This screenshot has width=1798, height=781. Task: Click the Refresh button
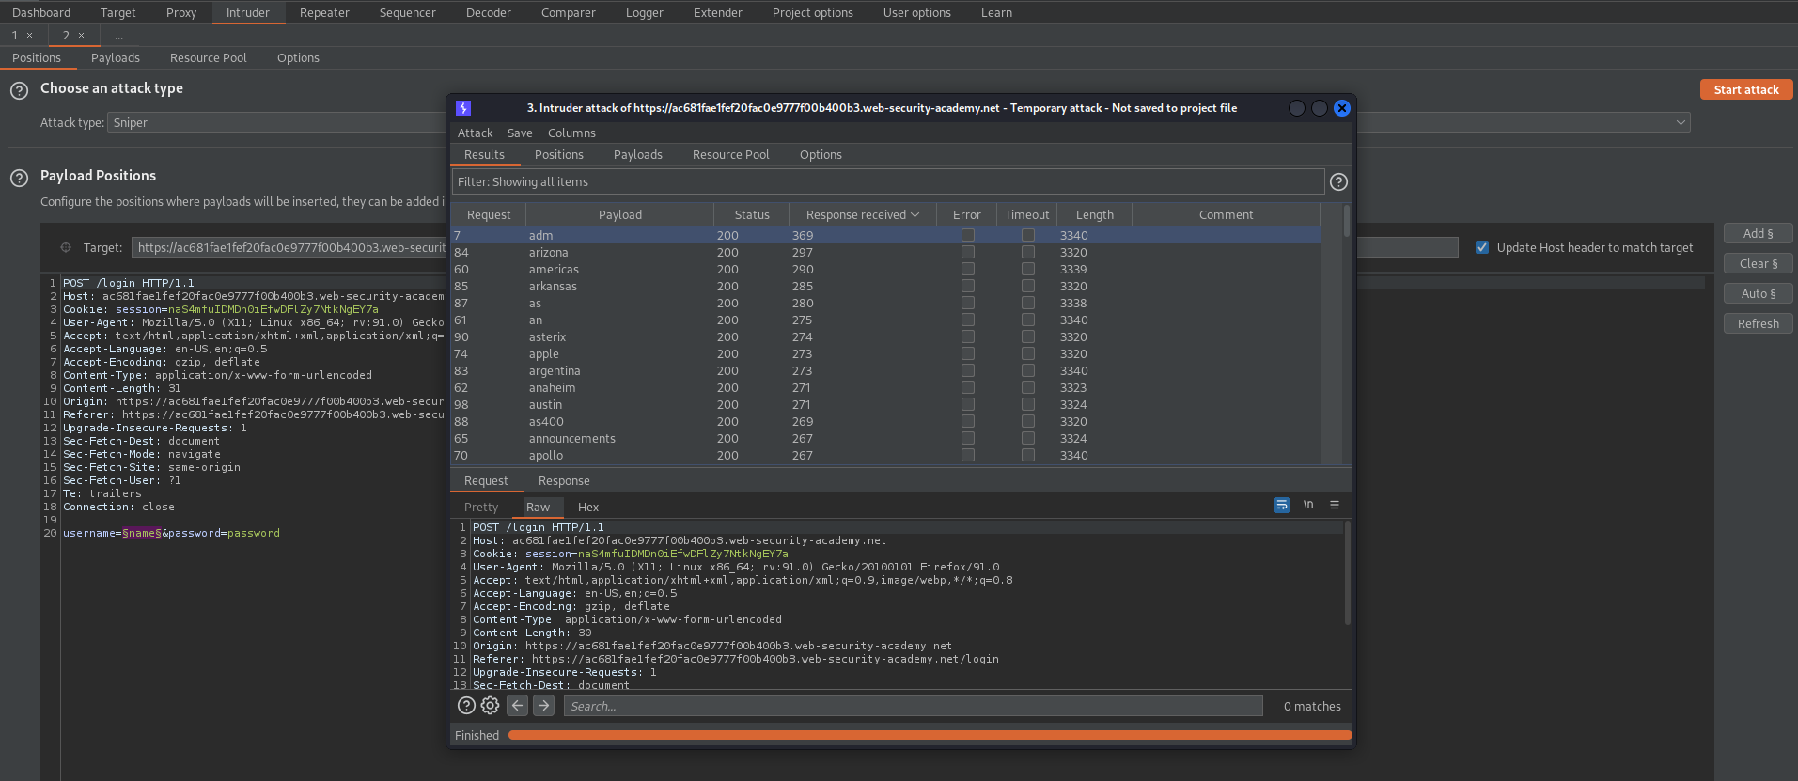click(x=1758, y=323)
